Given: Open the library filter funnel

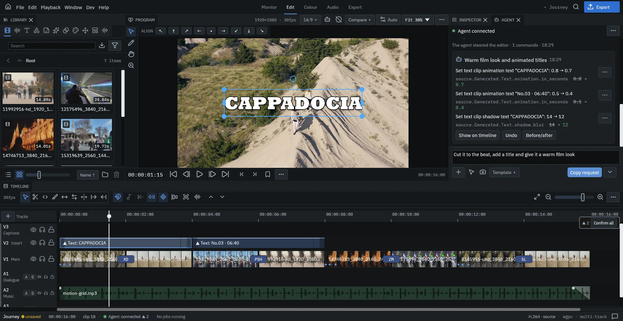Looking at the screenshot, I should 115,45.
